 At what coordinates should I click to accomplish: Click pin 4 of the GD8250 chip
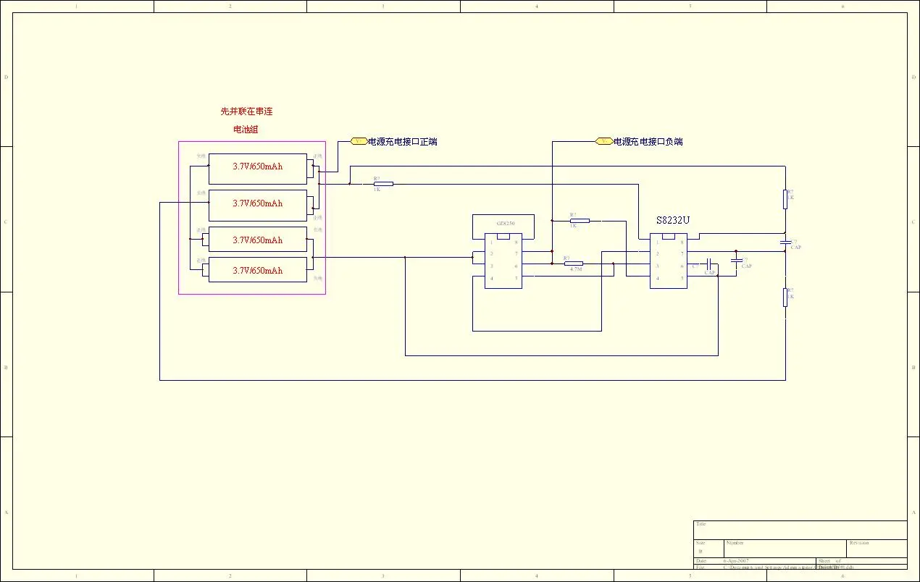(492, 278)
